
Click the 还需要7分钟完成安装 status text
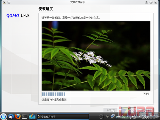pos(54,100)
